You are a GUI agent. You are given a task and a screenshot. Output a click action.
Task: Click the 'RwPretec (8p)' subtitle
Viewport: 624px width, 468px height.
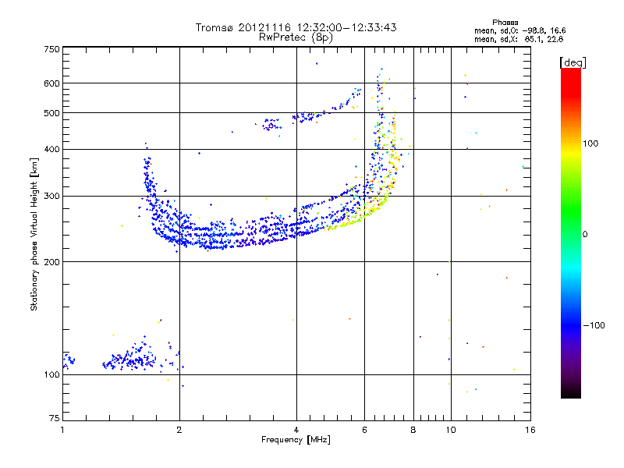click(296, 37)
